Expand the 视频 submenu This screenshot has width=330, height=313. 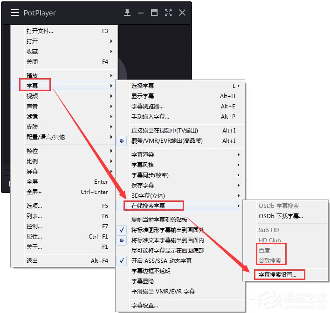pos(63,96)
